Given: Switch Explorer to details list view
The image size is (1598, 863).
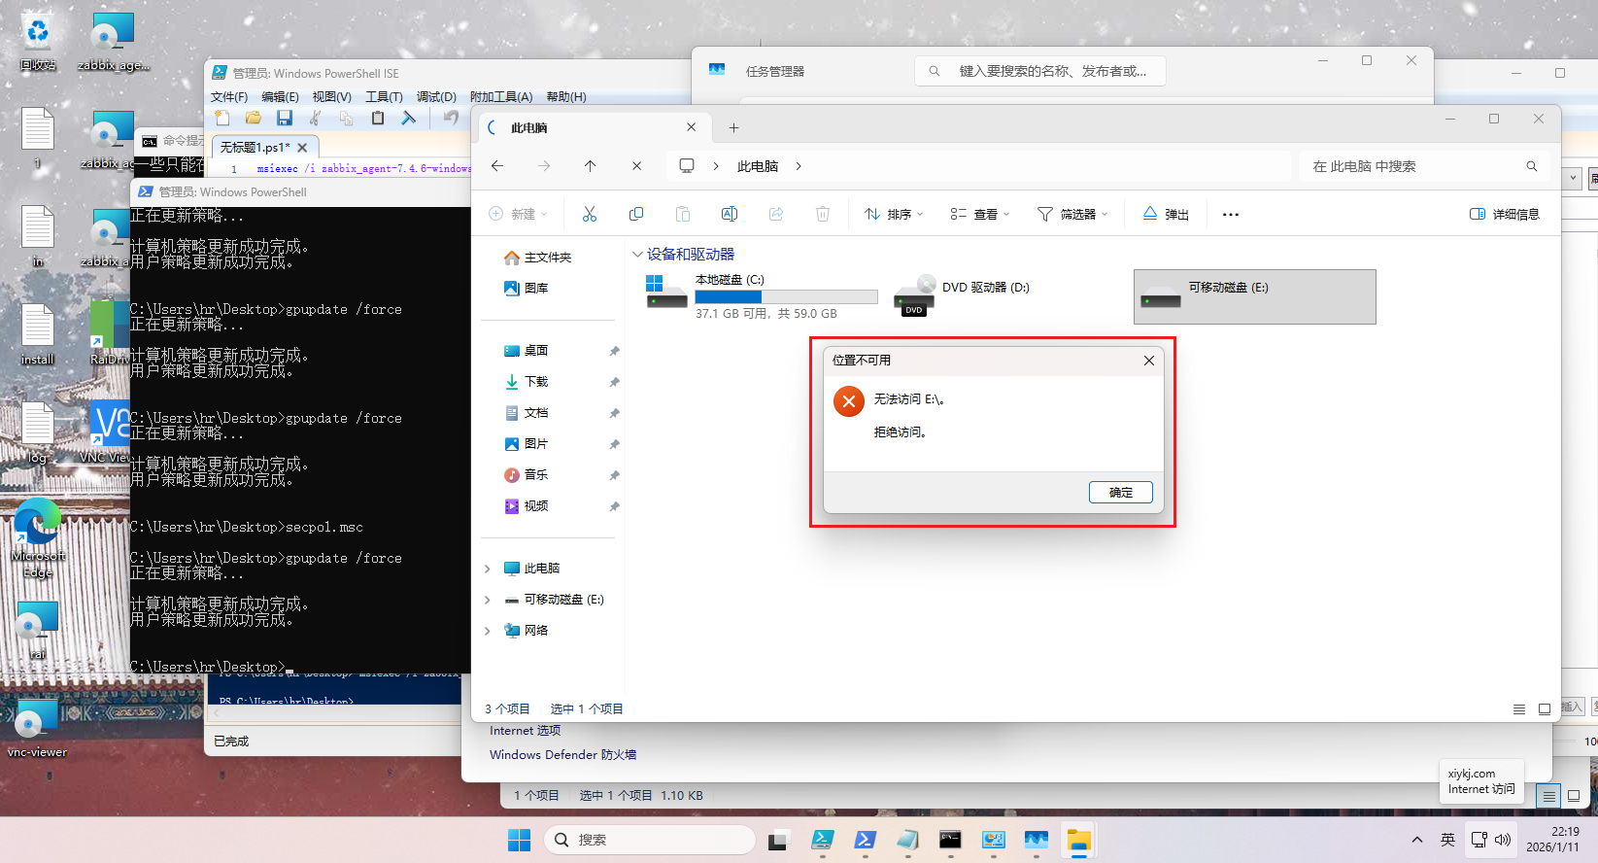Looking at the screenshot, I should [1519, 709].
